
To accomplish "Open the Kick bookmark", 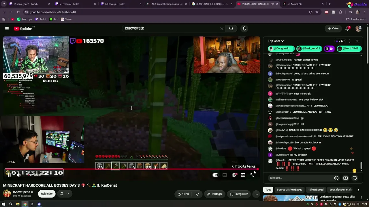I will coord(54,19).
